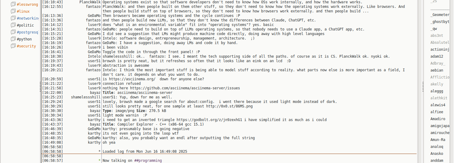Open the #postgresql channel
Viewport: 454px width, 163px height.
(27, 32)
